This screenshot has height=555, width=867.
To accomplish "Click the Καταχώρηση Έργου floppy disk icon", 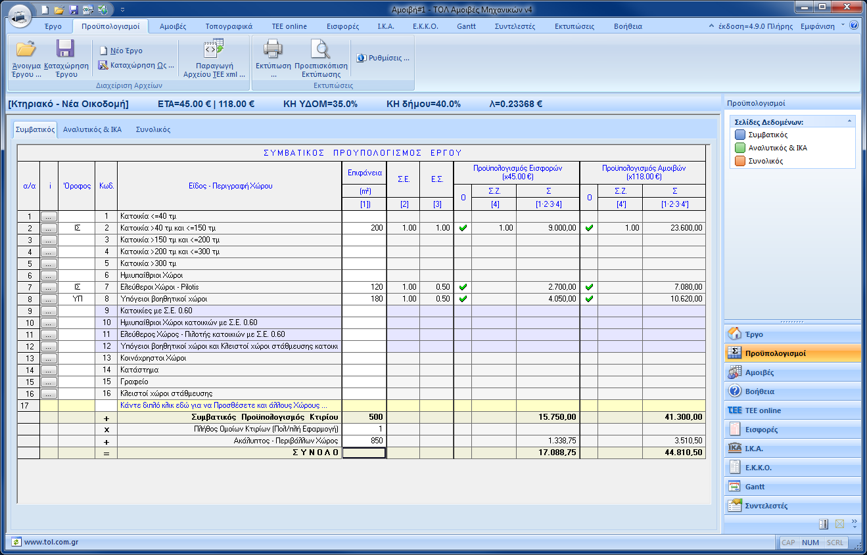I will point(65,49).
